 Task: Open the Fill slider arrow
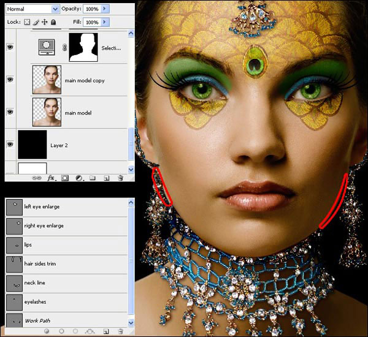click(x=105, y=22)
